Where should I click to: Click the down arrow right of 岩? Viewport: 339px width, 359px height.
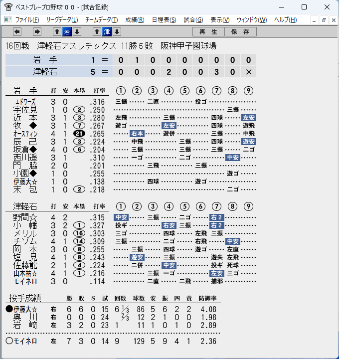point(77,31)
